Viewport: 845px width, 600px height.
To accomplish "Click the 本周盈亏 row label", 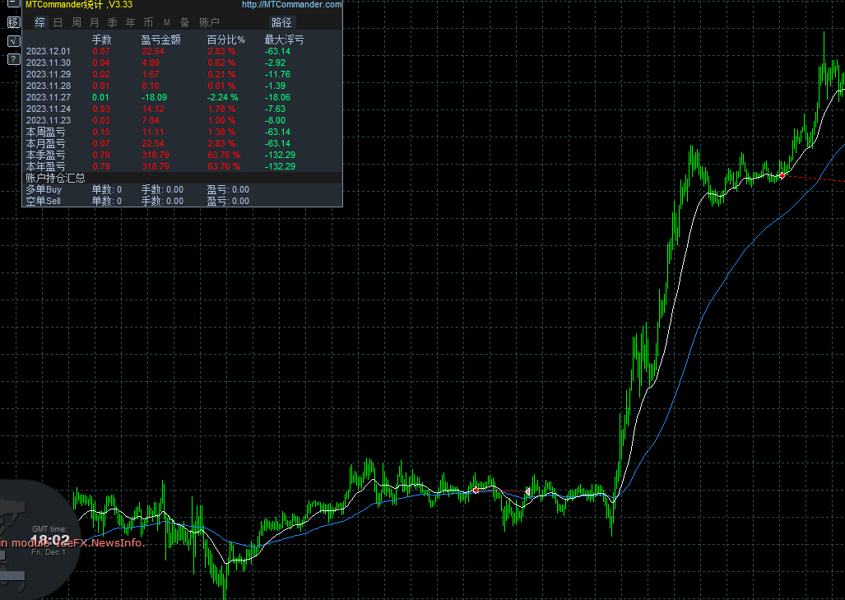I will (x=46, y=132).
